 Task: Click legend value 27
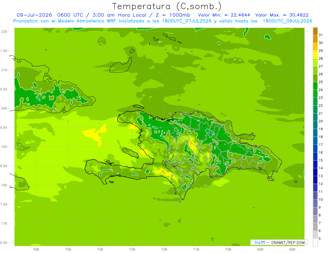pos(321,66)
